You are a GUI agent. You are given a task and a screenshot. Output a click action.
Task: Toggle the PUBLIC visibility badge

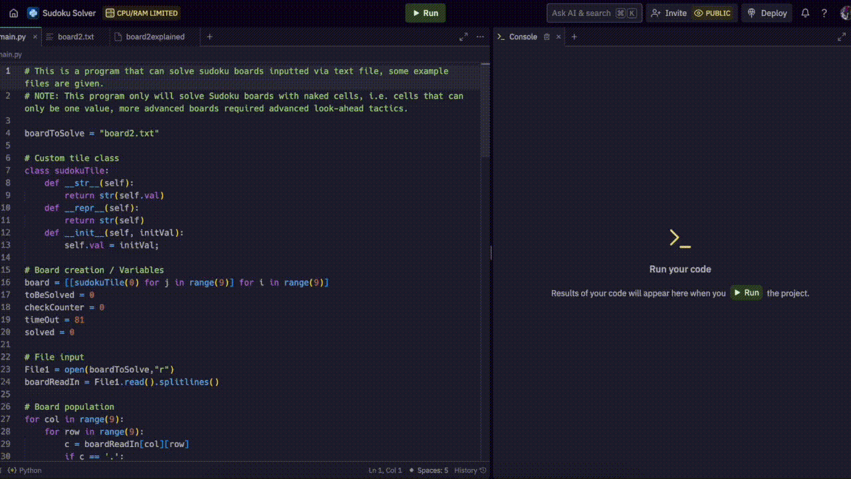click(x=712, y=13)
